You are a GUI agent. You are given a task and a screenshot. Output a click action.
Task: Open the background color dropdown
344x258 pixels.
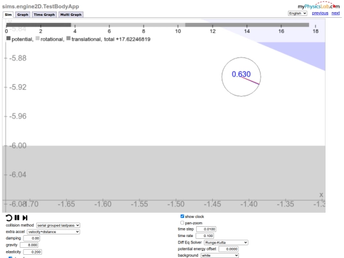[220, 255]
